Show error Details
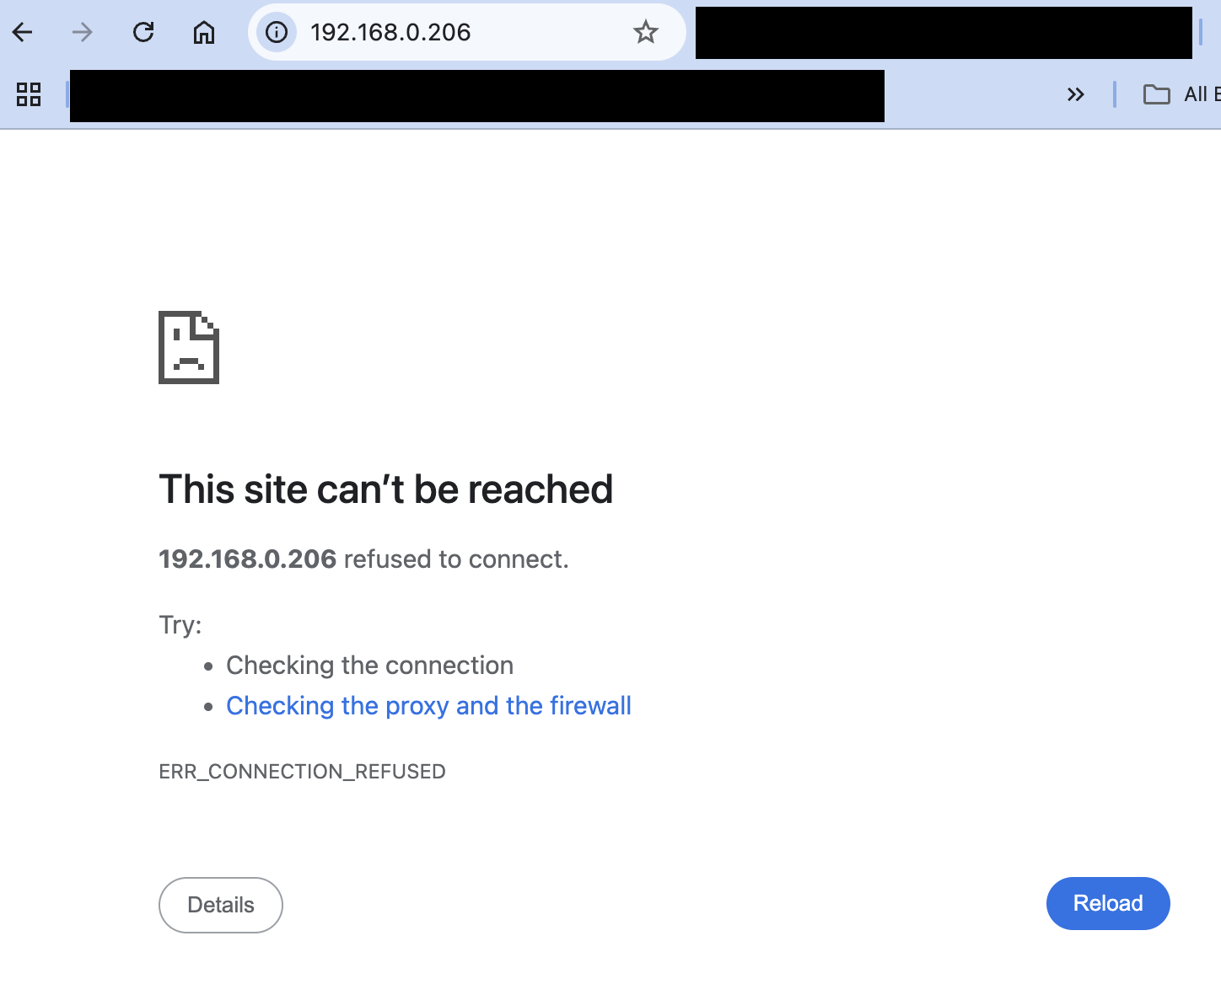 pyautogui.click(x=221, y=905)
